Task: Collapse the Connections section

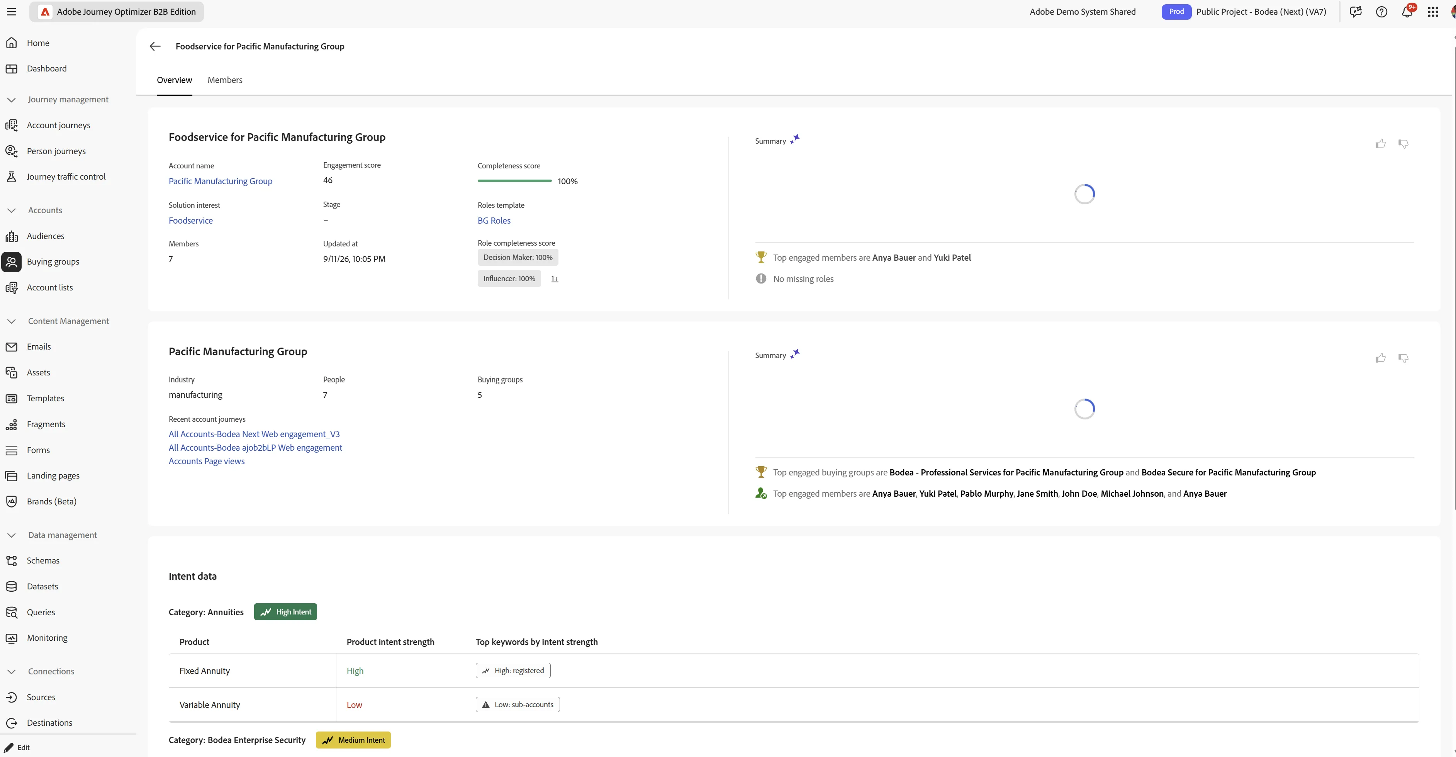Action: tap(11, 672)
